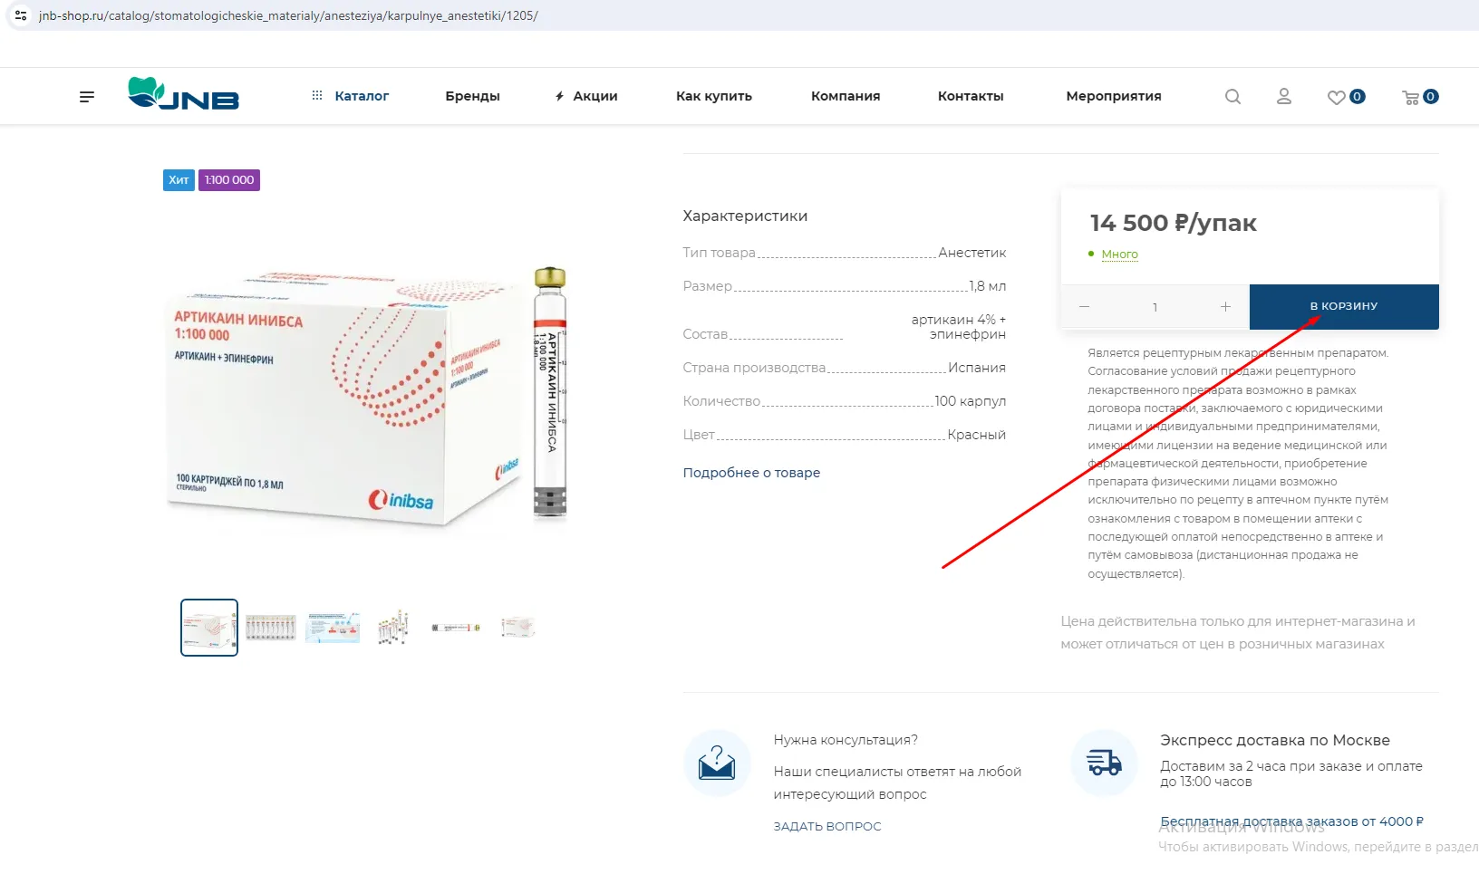Image resolution: width=1479 pixels, height=893 pixels.
Task: Click the 100 карпул quantity value
Action: coord(971,401)
